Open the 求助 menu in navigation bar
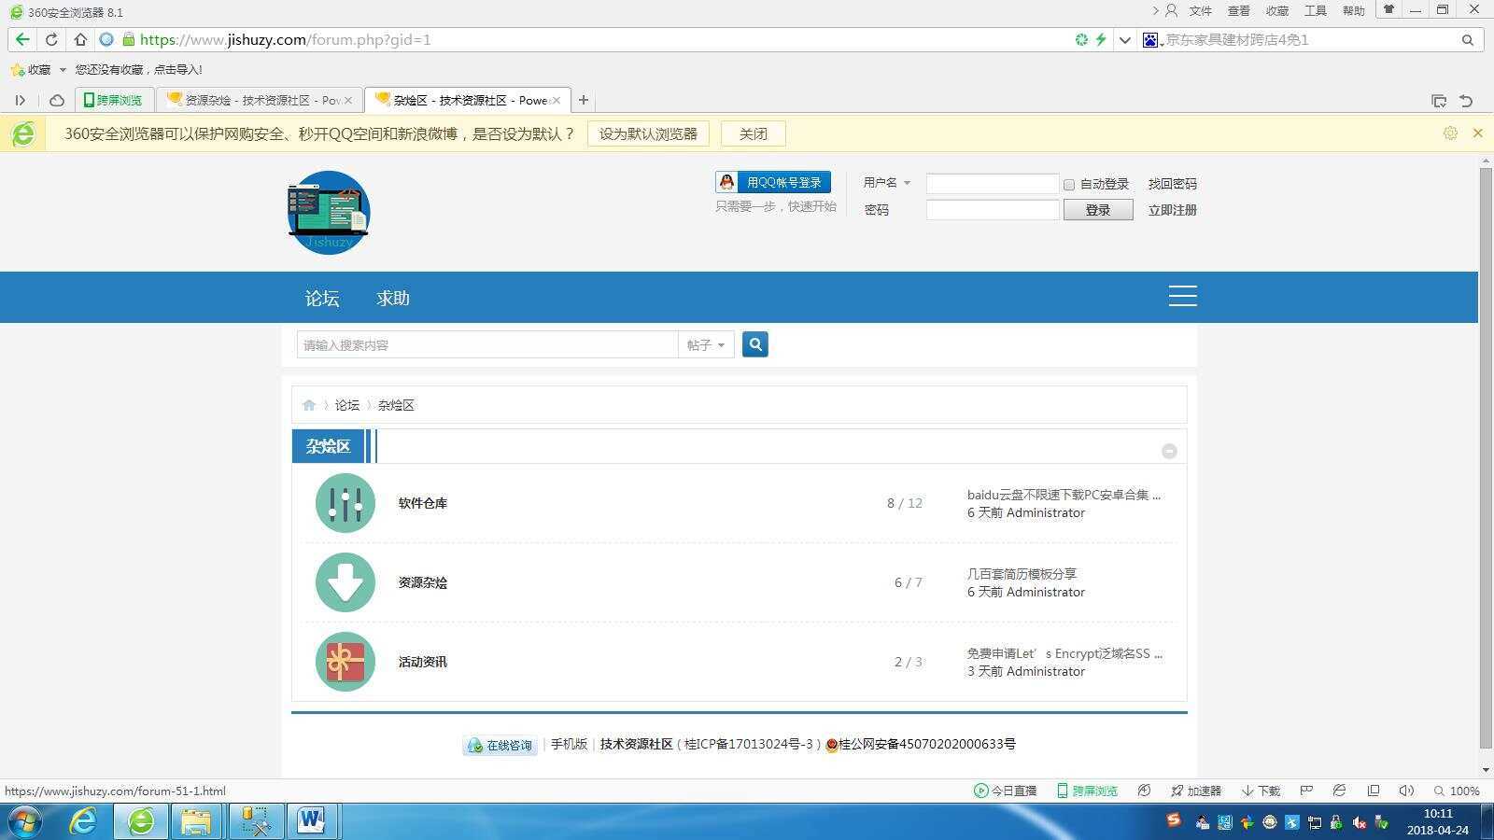 click(391, 298)
